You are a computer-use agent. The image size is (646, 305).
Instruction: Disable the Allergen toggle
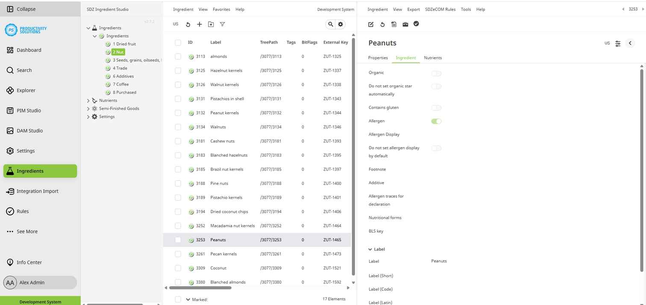pos(436,121)
